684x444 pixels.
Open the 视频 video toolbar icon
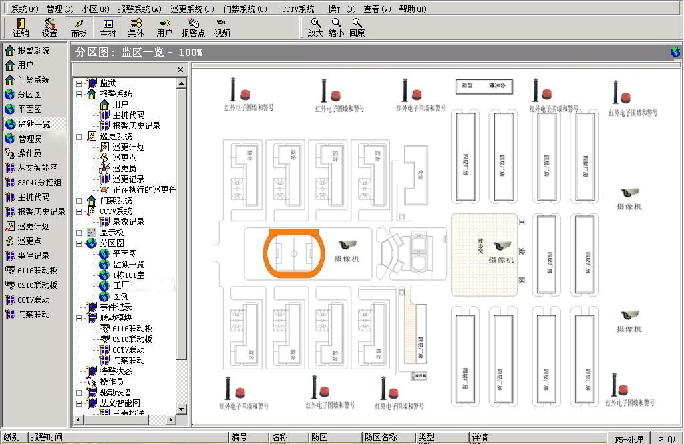coord(222,27)
